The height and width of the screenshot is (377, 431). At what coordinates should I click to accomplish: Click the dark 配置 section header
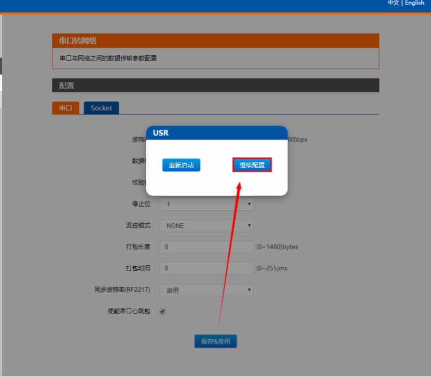[x=215, y=85]
